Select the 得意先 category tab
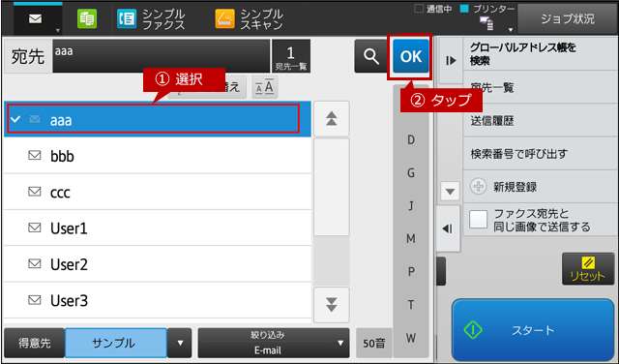This screenshot has height=364, width=619. tap(35, 343)
